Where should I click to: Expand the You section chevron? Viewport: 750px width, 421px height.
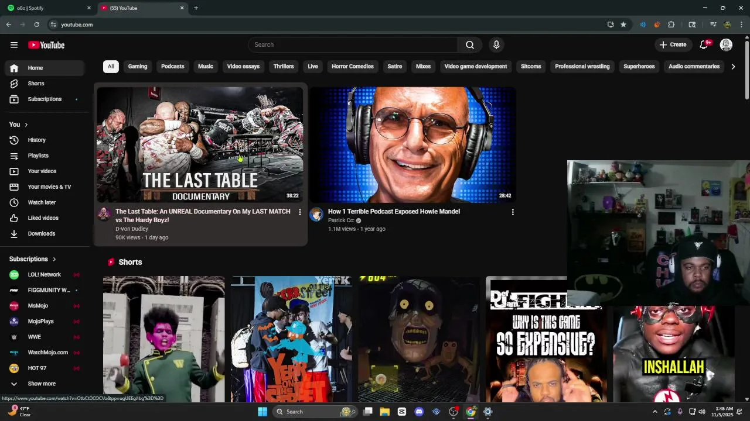[26, 125]
